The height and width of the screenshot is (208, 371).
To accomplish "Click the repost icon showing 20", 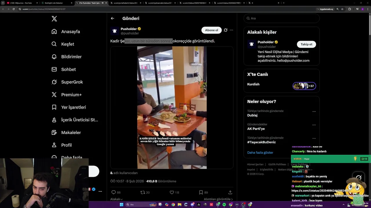I will pyautogui.click(x=143, y=192).
